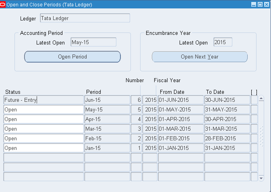The width and height of the screenshot is (271, 192).
Task: Click the scrollbar grip beside the periods table
Action: point(261,136)
